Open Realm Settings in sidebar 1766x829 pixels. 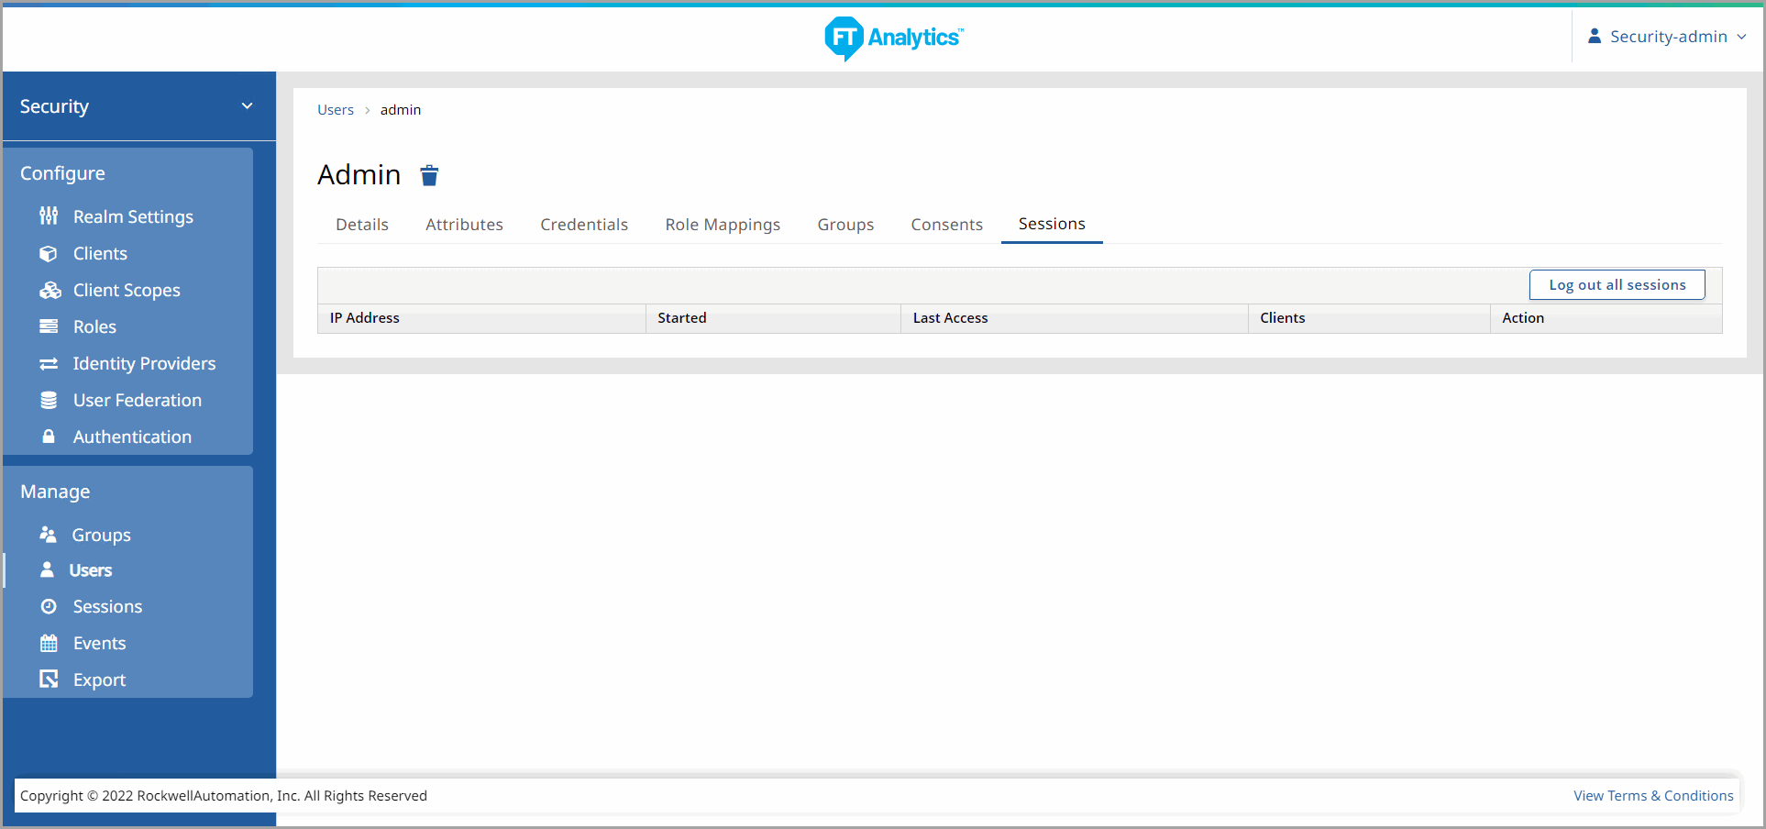tap(133, 216)
